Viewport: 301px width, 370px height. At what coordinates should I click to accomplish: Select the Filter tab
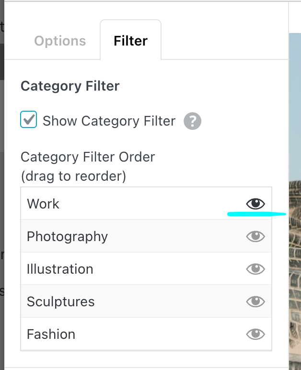tap(130, 41)
